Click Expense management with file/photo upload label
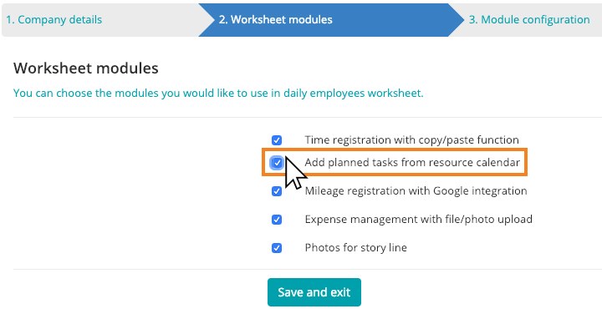The height and width of the screenshot is (314, 602). pyautogui.click(x=419, y=220)
